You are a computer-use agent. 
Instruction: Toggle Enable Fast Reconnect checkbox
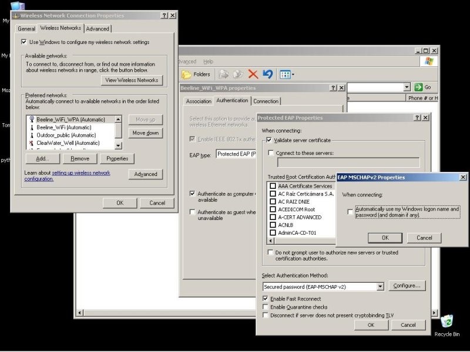(x=266, y=299)
